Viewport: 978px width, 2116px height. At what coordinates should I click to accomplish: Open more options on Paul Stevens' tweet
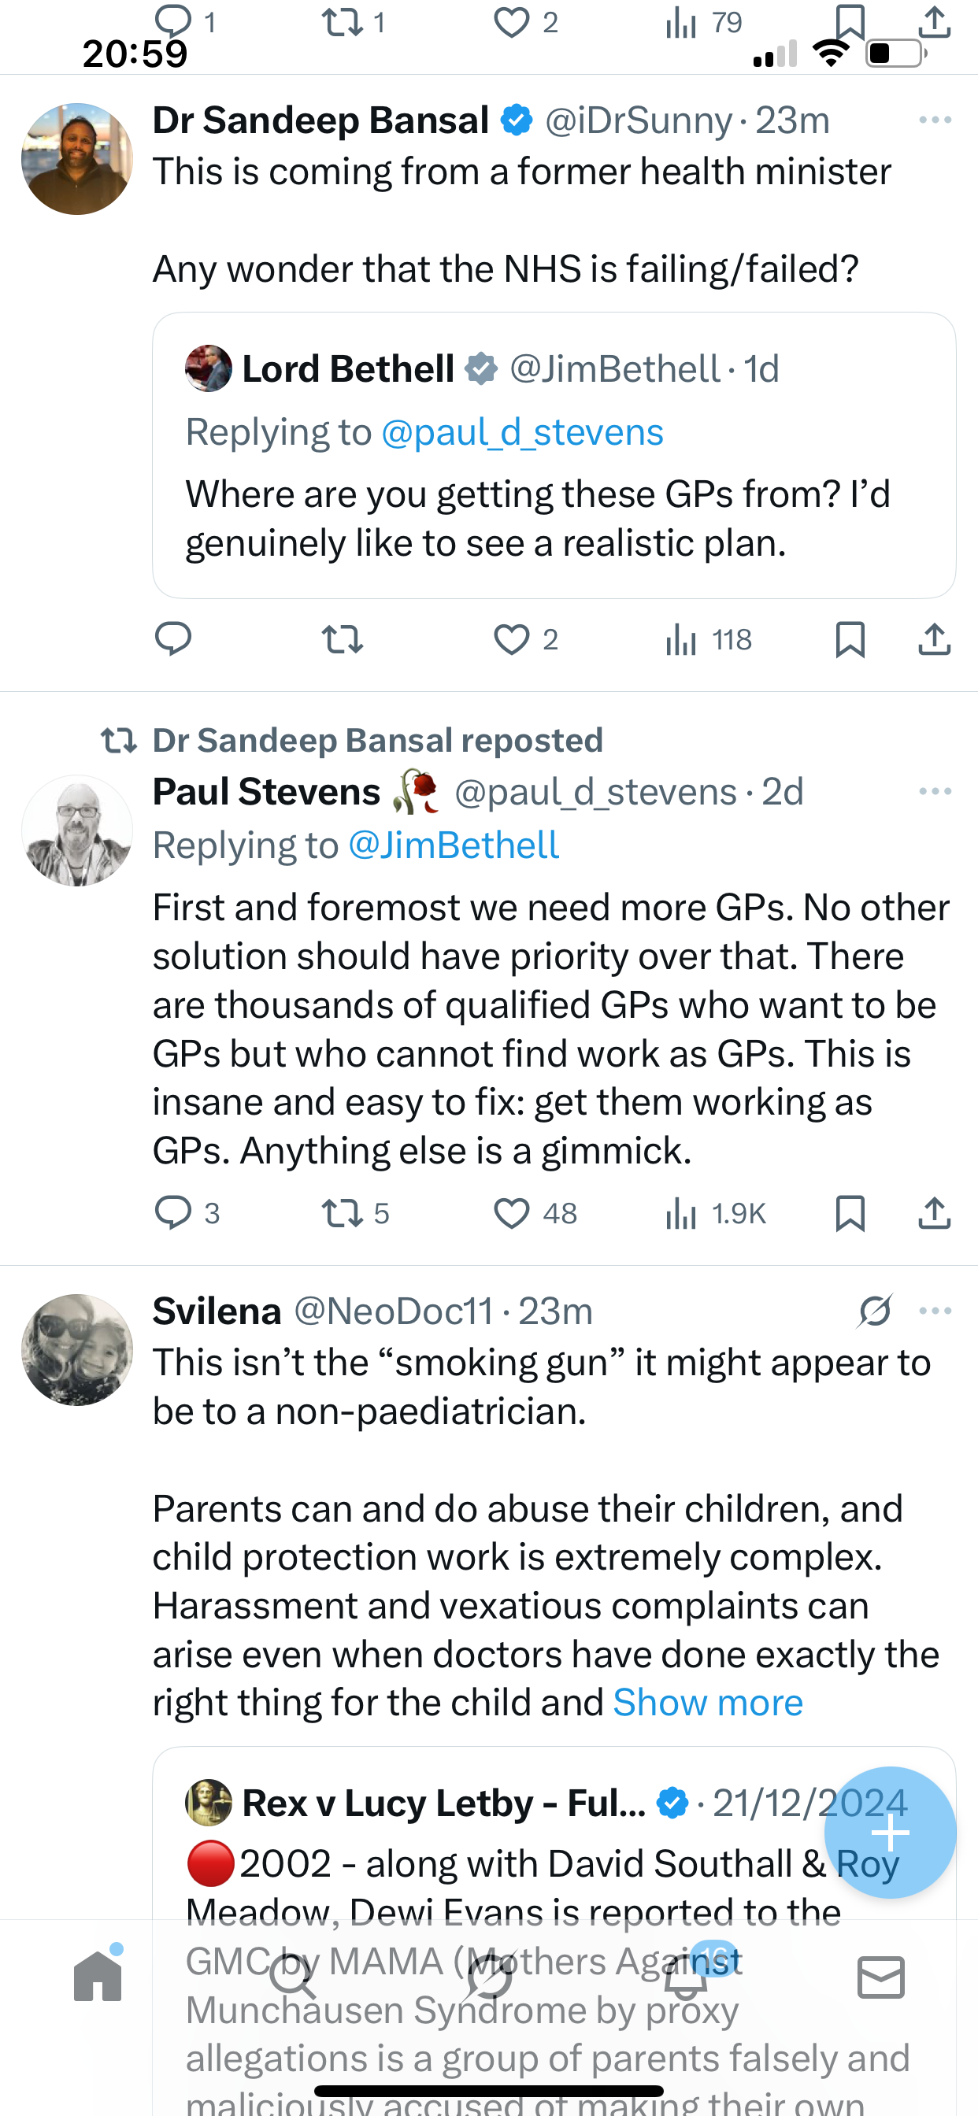coord(935,792)
